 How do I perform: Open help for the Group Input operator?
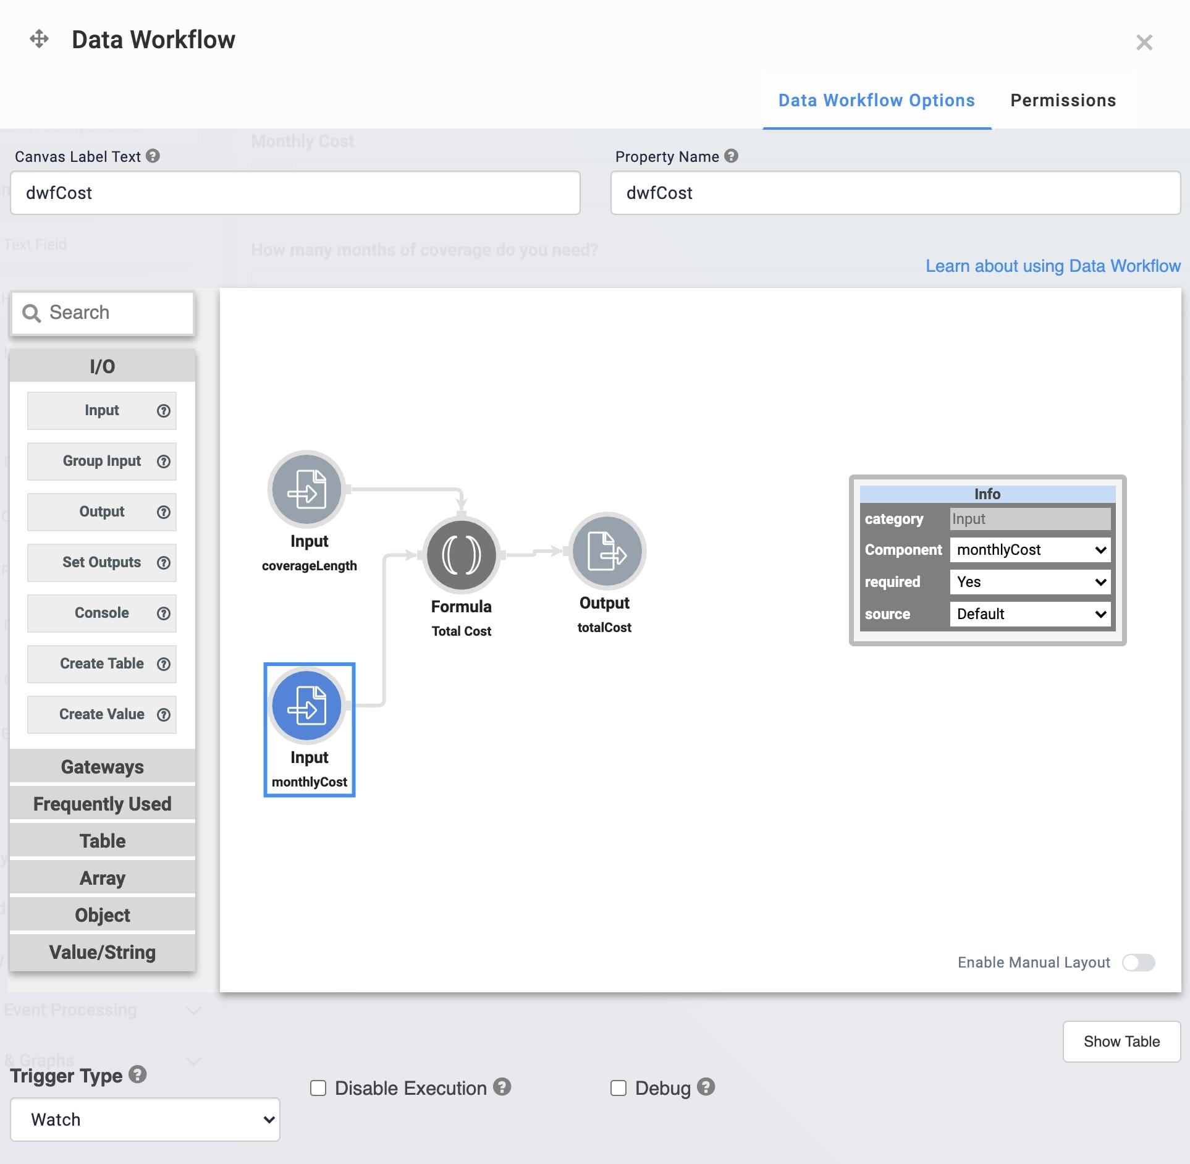click(163, 462)
